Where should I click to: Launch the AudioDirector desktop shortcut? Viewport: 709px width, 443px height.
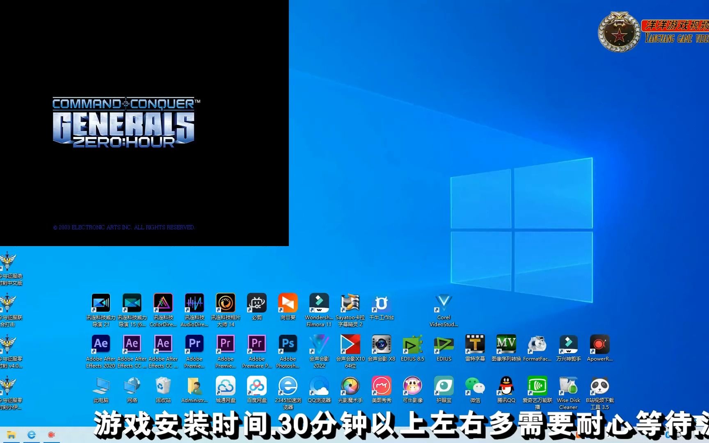pos(194,310)
